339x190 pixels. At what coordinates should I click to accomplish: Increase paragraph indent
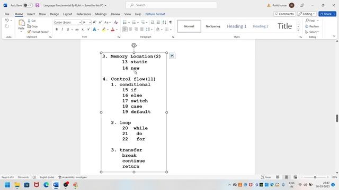coord(158,22)
